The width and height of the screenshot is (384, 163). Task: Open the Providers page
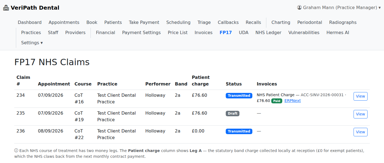pyautogui.click(x=75, y=32)
